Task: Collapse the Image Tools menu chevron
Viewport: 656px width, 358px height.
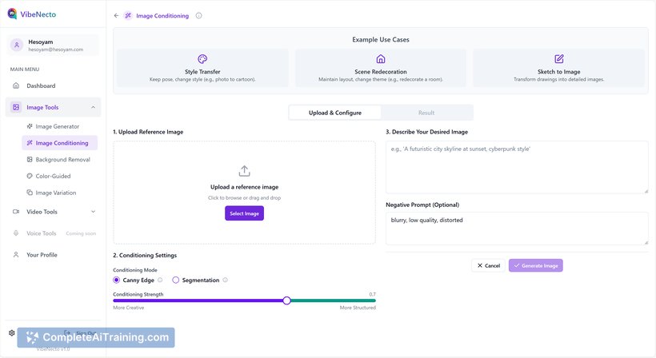Action: (93, 107)
